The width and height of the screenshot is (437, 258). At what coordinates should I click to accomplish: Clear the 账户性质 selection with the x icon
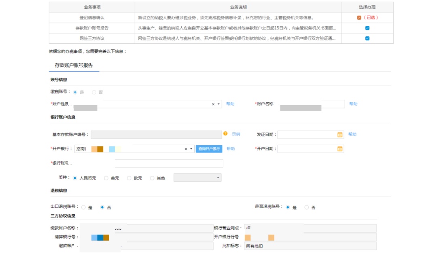[213, 104]
